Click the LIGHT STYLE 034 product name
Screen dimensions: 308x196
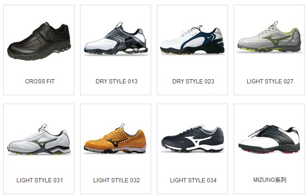click(x=193, y=180)
